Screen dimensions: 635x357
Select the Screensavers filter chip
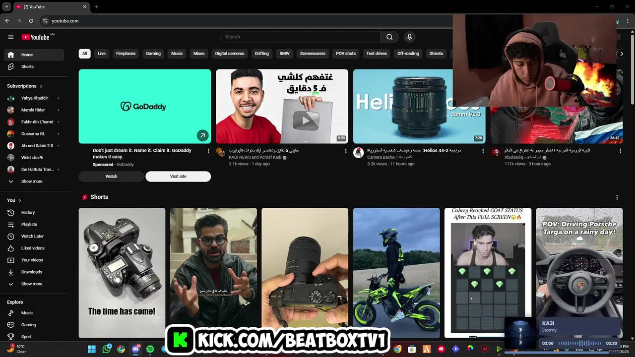[x=313, y=54]
